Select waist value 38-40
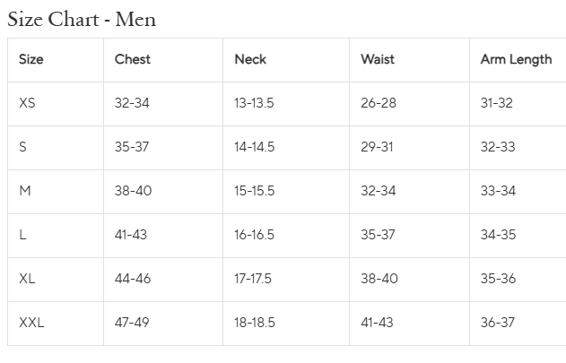The height and width of the screenshot is (363, 566). coord(379,279)
